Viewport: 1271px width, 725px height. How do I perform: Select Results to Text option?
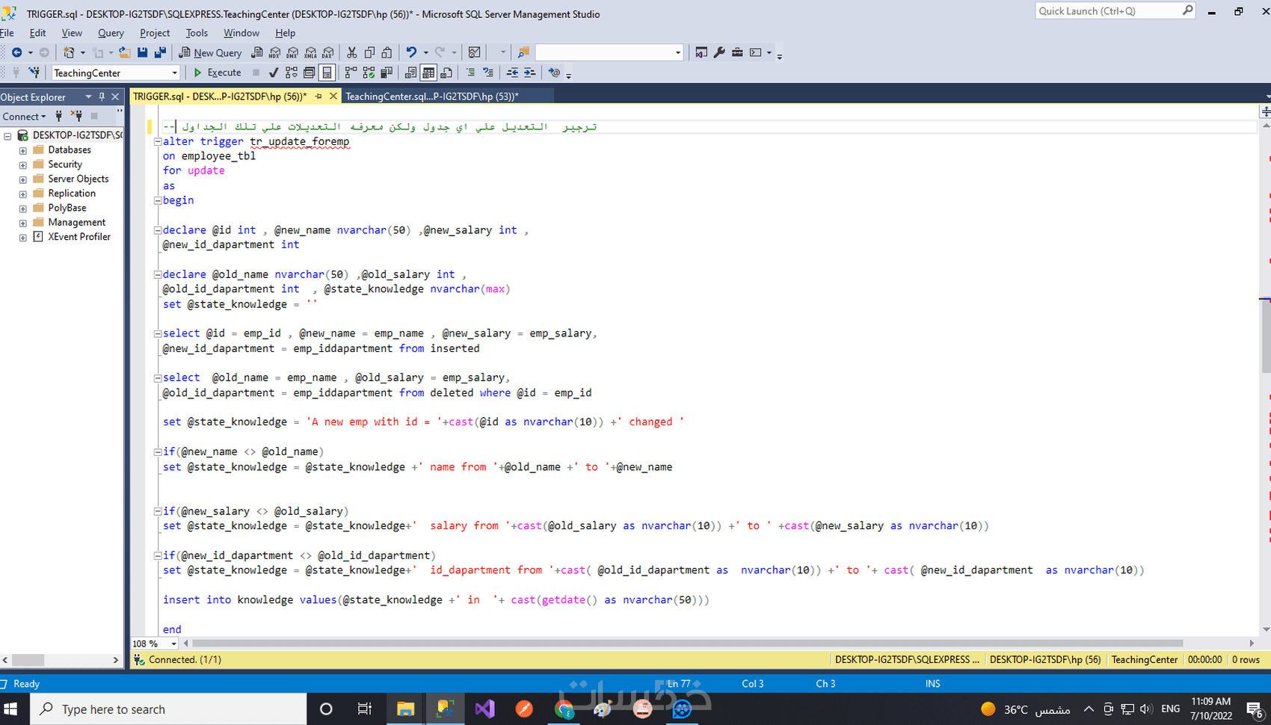[411, 72]
